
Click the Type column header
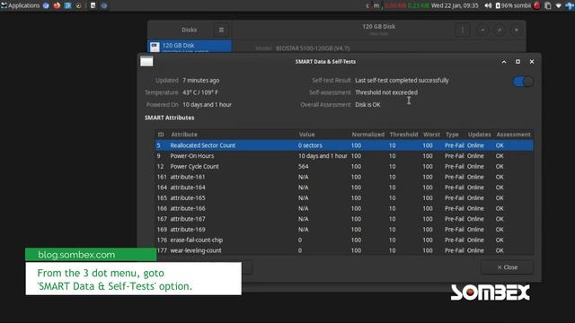[452, 135]
